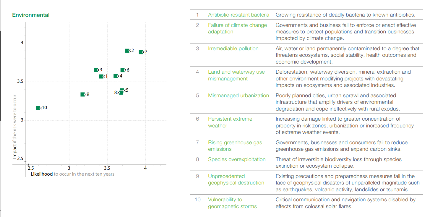The height and width of the screenshot is (217, 443).
Task: Click the green marker labeled 7
Action: click(141, 52)
